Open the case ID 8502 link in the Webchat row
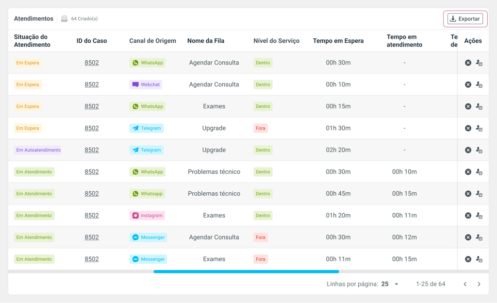Image resolution: width=497 pixels, height=303 pixels. pos(92,84)
